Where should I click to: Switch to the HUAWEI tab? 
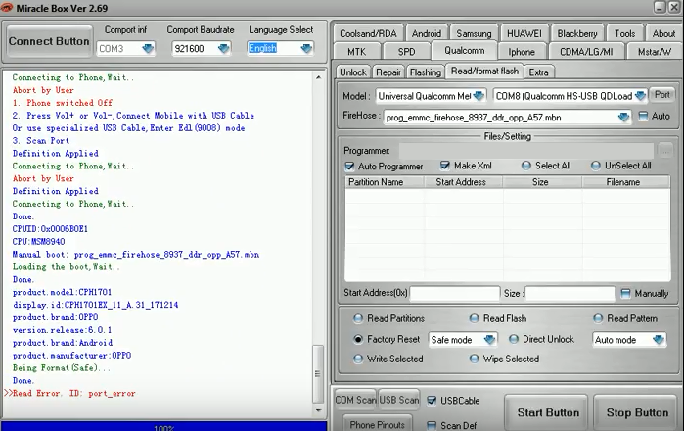coord(524,33)
